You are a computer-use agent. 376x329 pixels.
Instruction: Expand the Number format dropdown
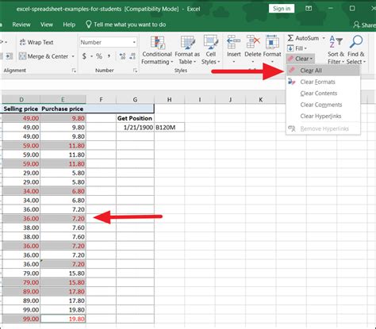tap(134, 42)
